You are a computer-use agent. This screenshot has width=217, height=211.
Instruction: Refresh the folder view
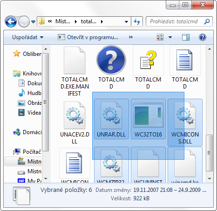[137, 21]
